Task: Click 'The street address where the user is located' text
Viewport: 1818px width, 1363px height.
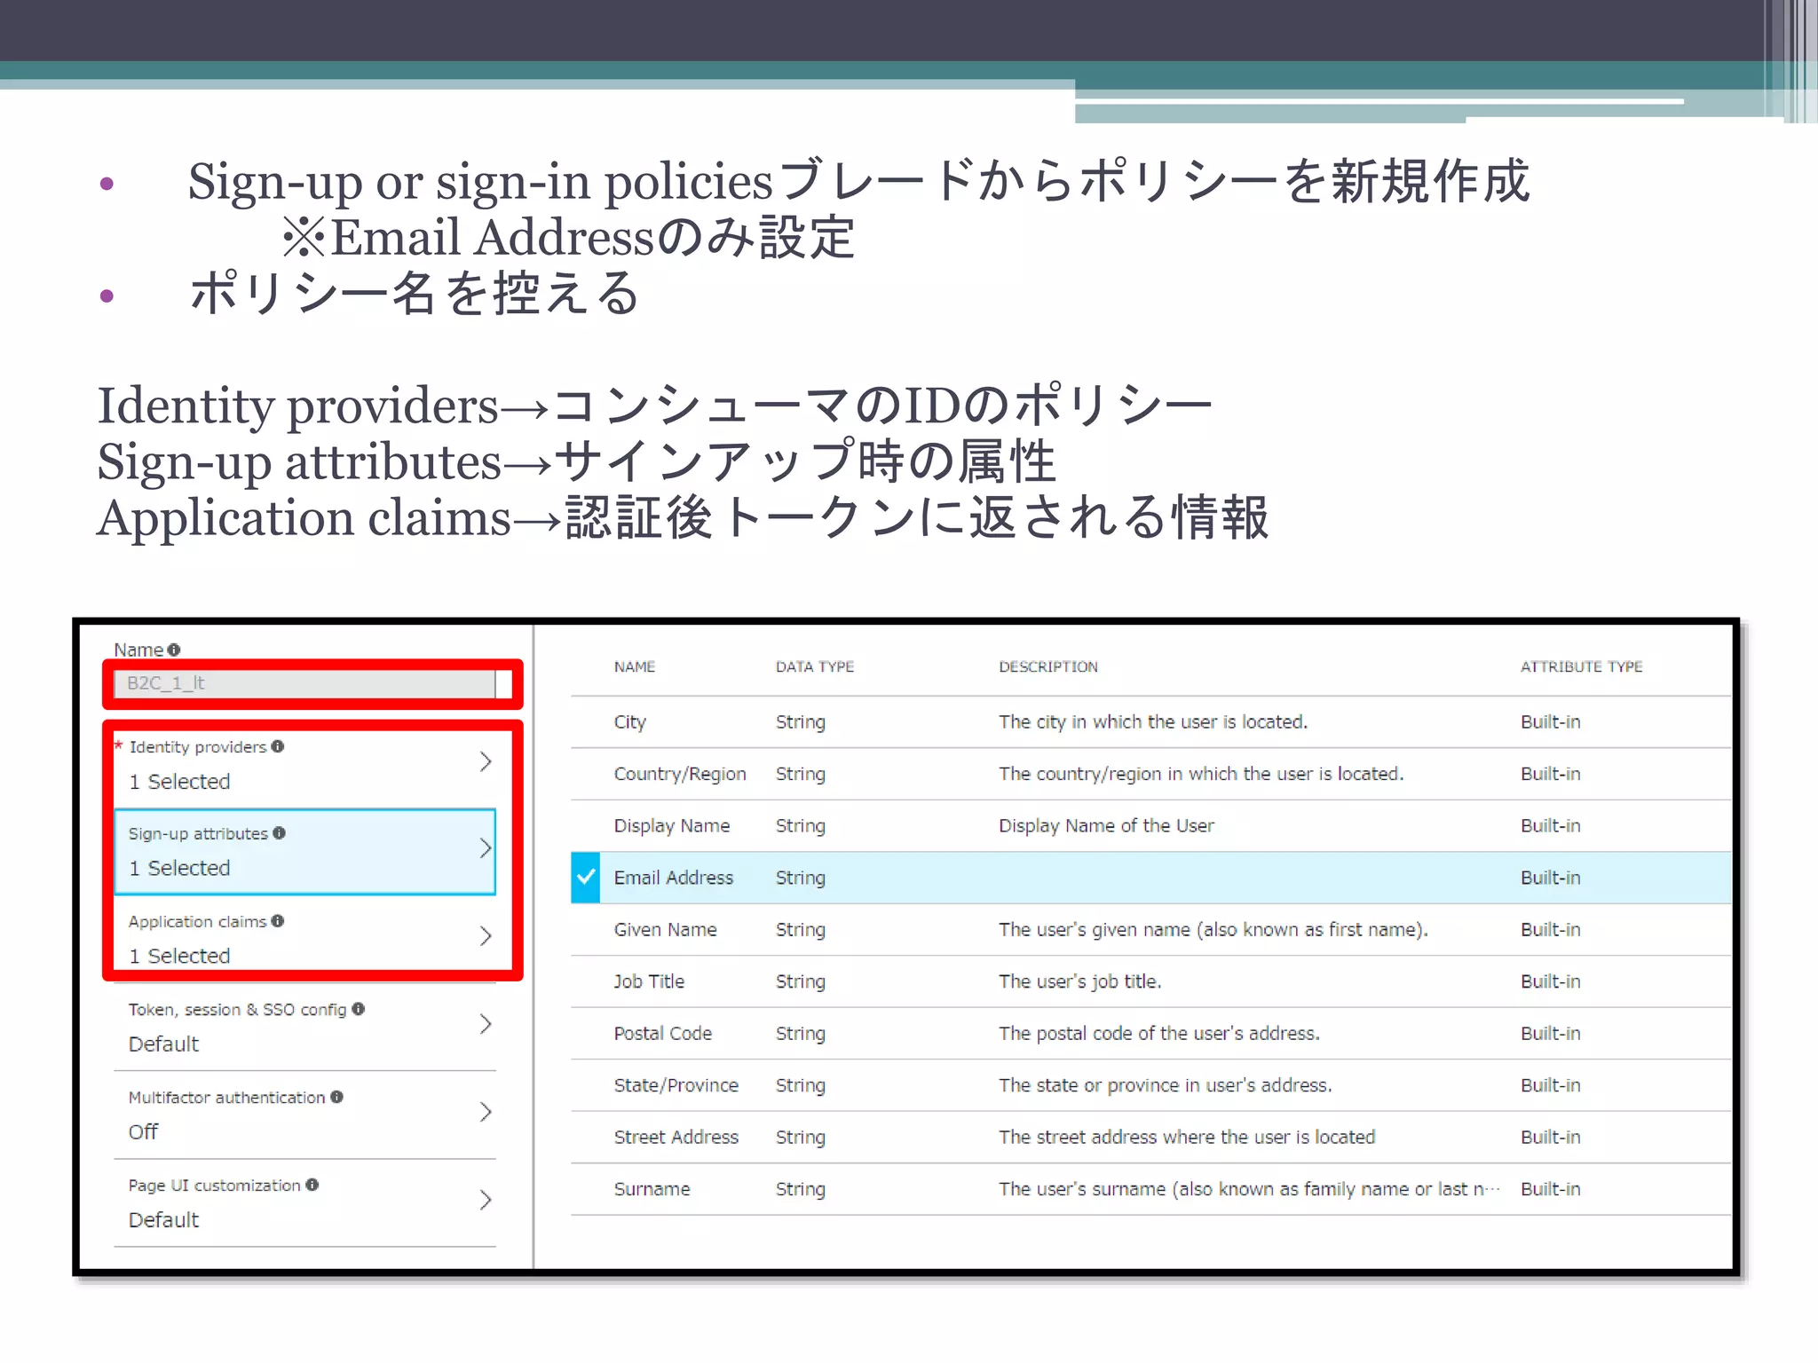Action: [1187, 1137]
